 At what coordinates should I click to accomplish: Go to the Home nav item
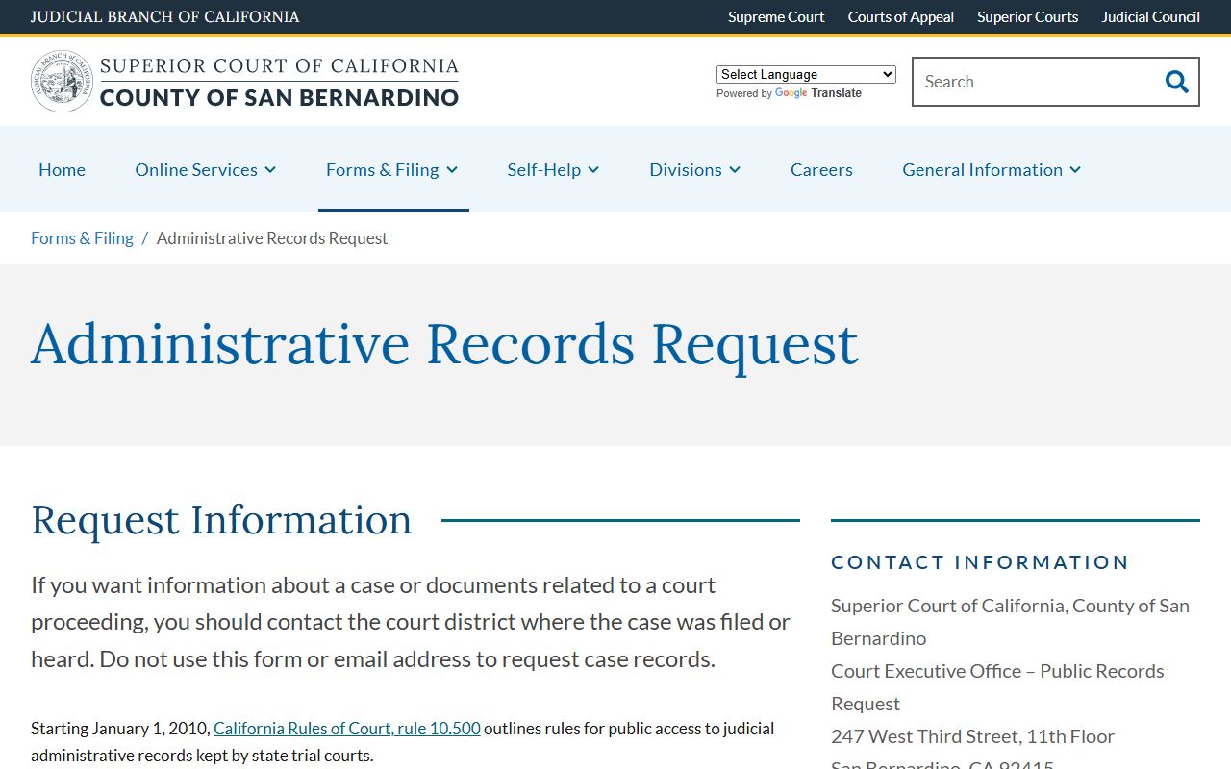tap(62, 169)
